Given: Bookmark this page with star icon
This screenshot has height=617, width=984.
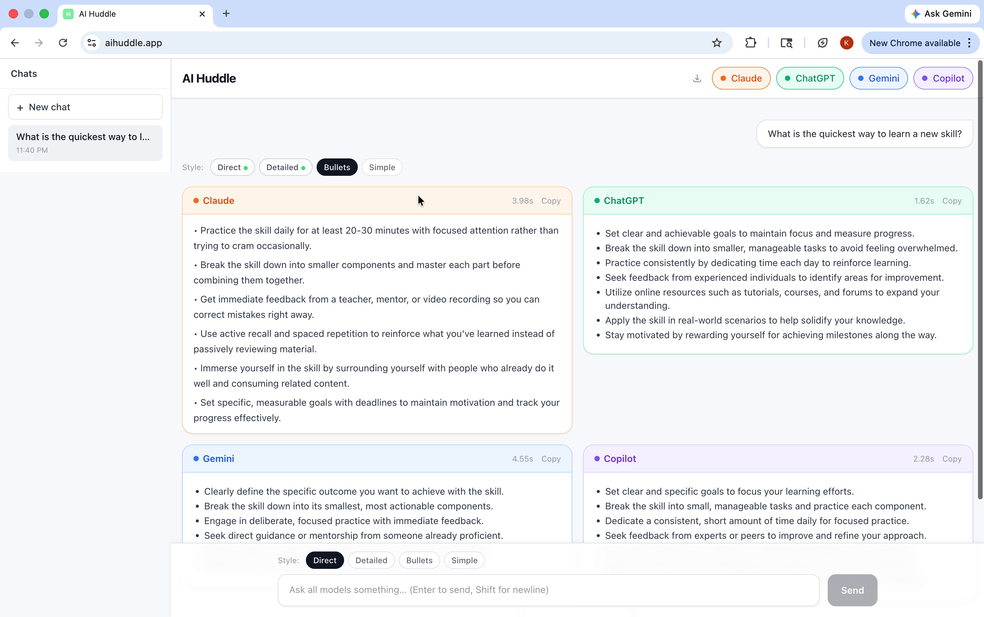Looking at the screenshot, I should 717,43.
